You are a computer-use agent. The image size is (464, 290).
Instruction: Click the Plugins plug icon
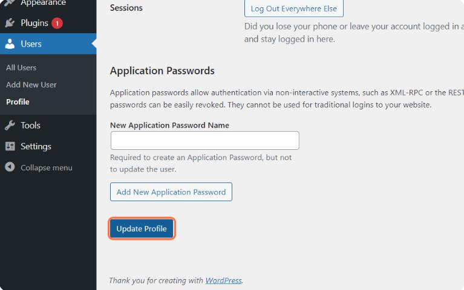click(x=10, y=23)
